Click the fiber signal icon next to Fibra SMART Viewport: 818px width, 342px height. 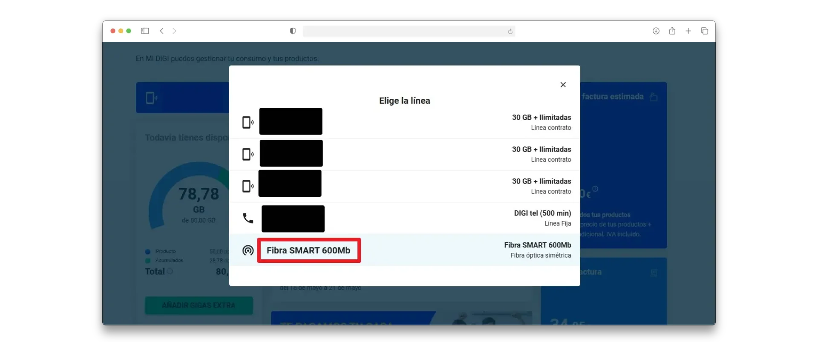pos(248,250)
